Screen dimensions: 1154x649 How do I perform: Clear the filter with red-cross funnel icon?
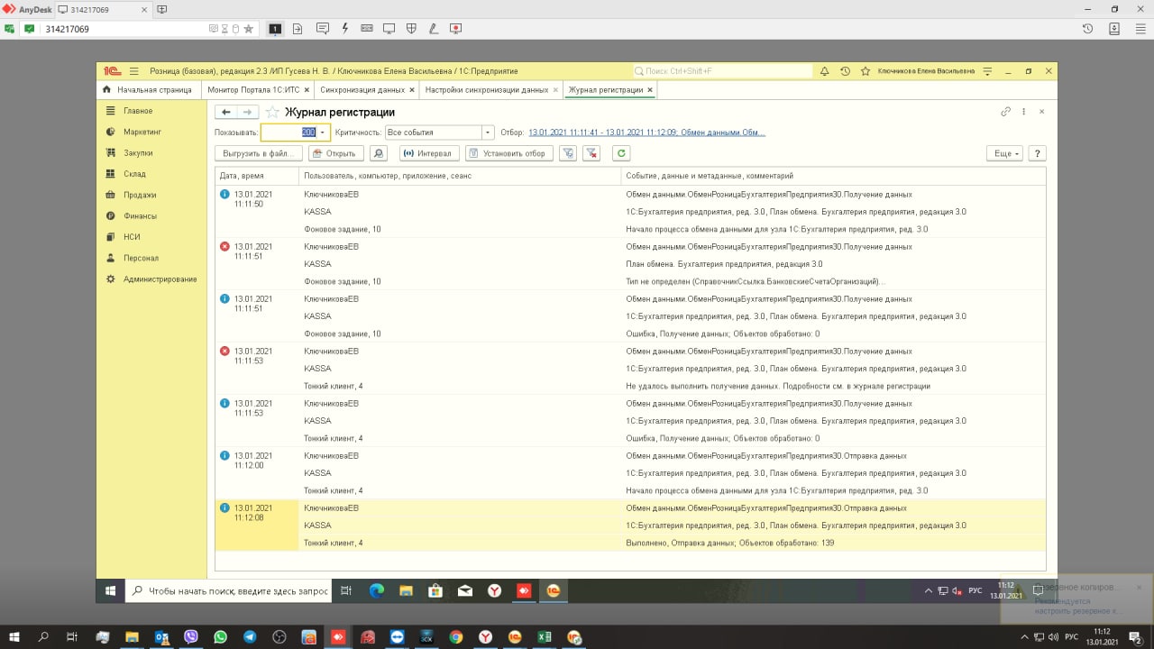click(x=591, y=153)
